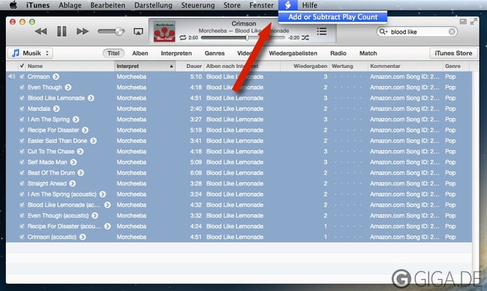Uncheck the Crimson song checkbox
The width and height of the screenshot is (487, 291).
point(22,76)
